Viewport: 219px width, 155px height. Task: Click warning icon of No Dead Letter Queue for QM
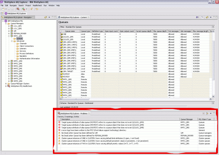coord(59,133)
